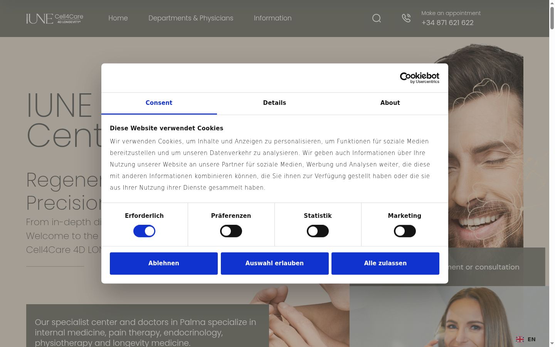555x347 pixels.
Task: Open the search magnifier icon
Action: 377,18
